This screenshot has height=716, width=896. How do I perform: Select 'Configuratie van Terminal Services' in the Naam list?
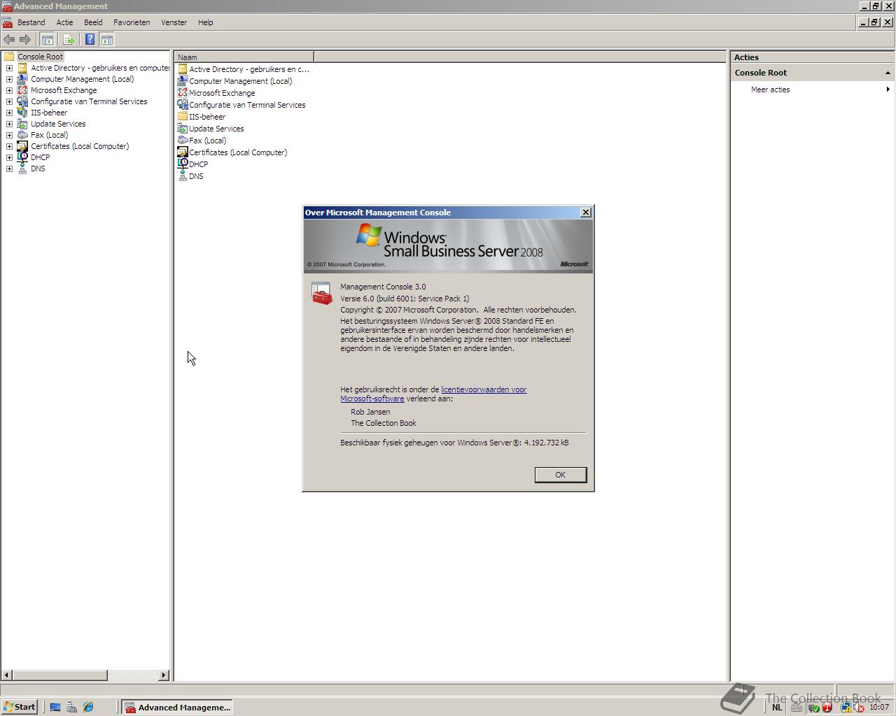pyautogui.click(x=247, y=105)
